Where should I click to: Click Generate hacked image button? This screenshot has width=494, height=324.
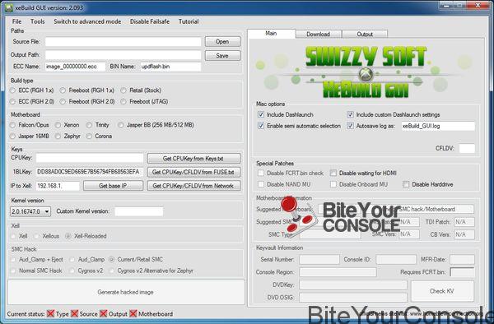point(126,292)
